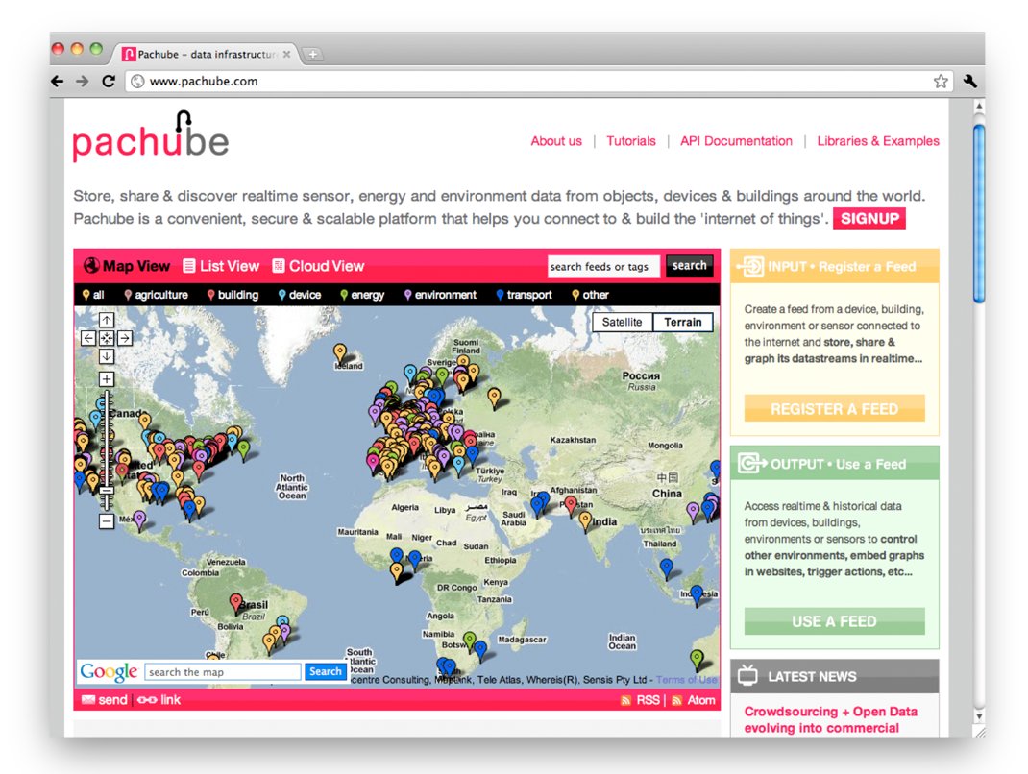The width and height of the screenshot is (1028, 774).
Task: Zoom in the map with plus button
Action: [107, 378]
